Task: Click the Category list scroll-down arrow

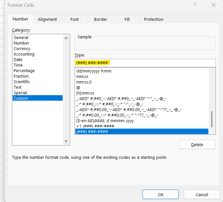Action: click(66, 141)
